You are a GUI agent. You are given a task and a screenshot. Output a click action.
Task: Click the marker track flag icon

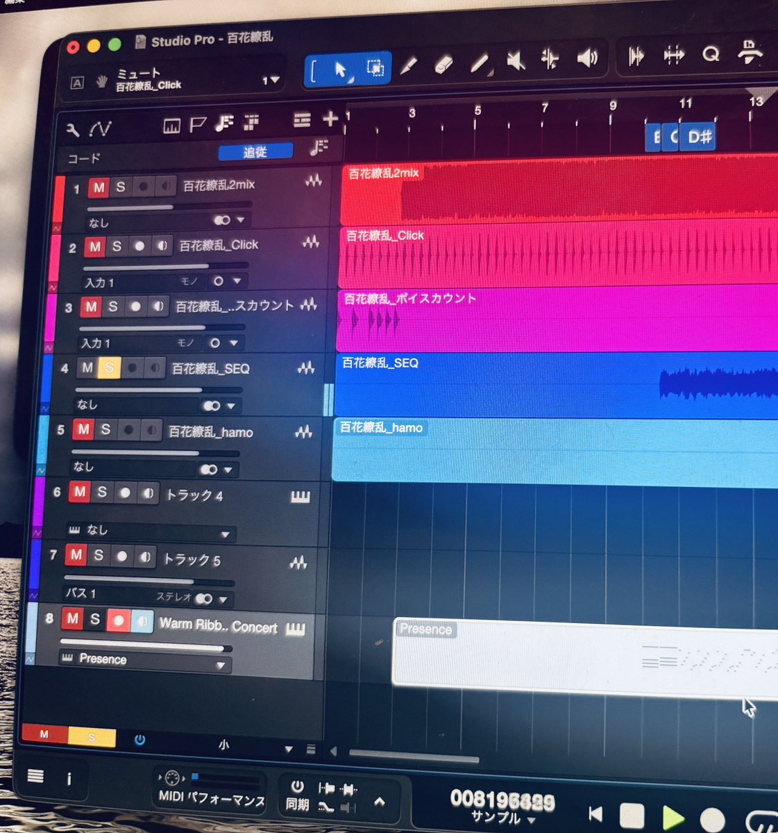197,125
